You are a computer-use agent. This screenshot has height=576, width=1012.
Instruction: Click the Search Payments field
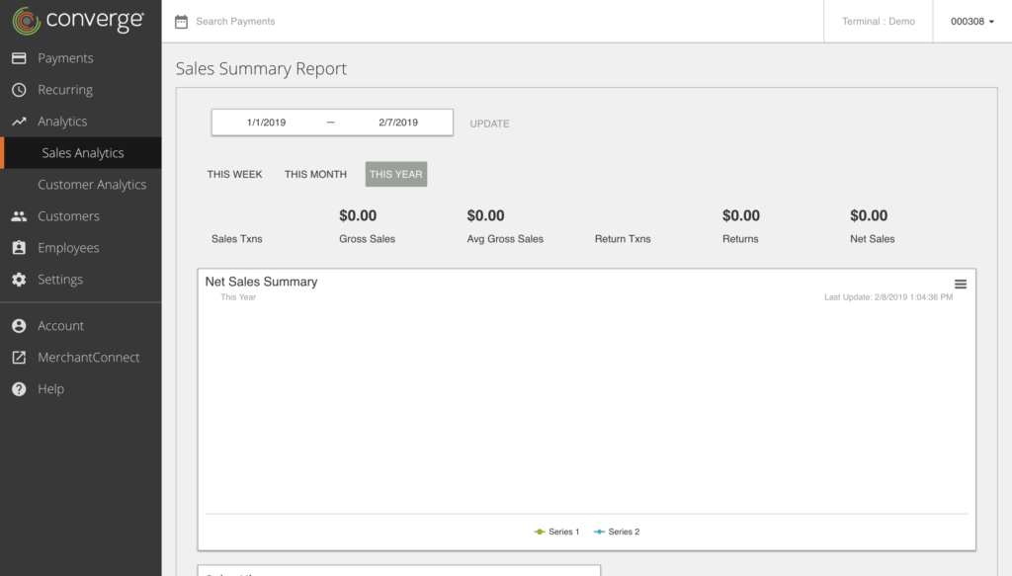pyautogui.click(x=235, y=22)
